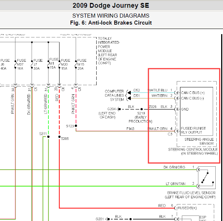This screenshot has width=223, height=221.
Task: Select the '(EARLY PRODUCTION)' note under S210
Action: click(x=140, y=119)
